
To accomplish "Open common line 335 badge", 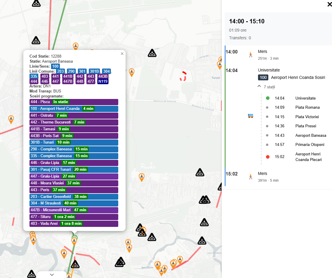I will point(34,77).
